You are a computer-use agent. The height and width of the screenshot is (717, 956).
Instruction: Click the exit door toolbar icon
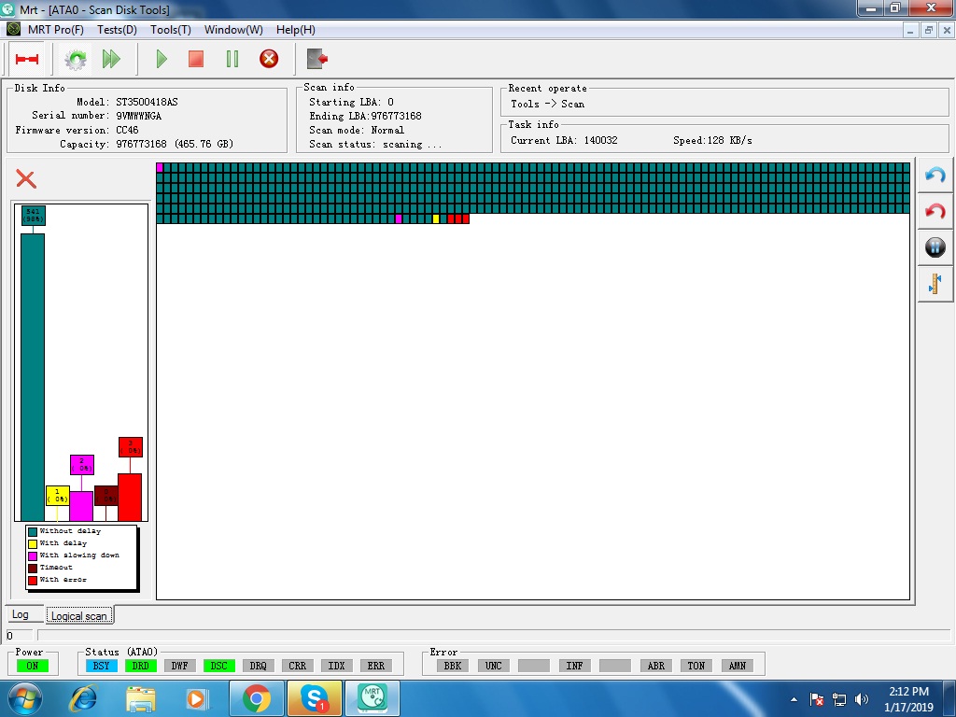coord(317,59)
